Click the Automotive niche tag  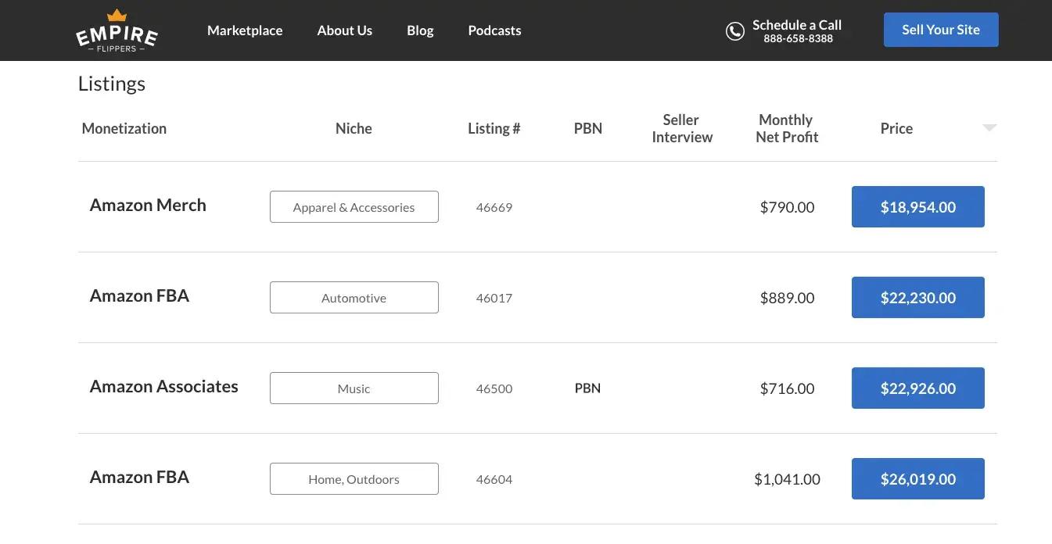[354, 298]
